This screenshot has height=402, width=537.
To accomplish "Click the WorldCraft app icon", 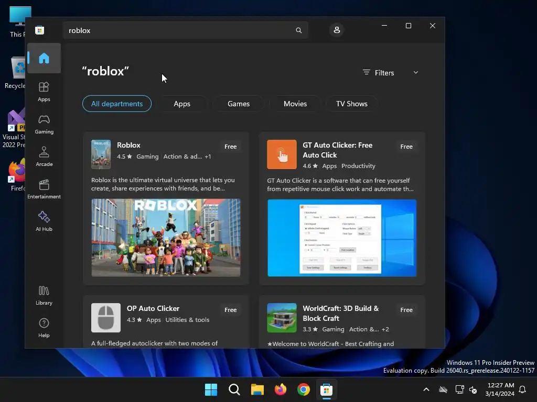I will (282, 318).
